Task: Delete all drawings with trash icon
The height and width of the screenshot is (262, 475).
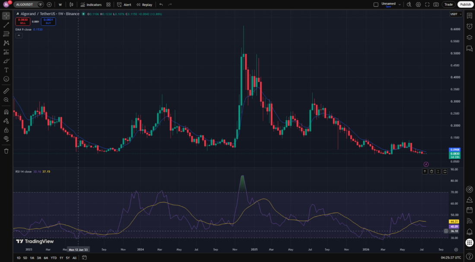Action: click(6, 151)
